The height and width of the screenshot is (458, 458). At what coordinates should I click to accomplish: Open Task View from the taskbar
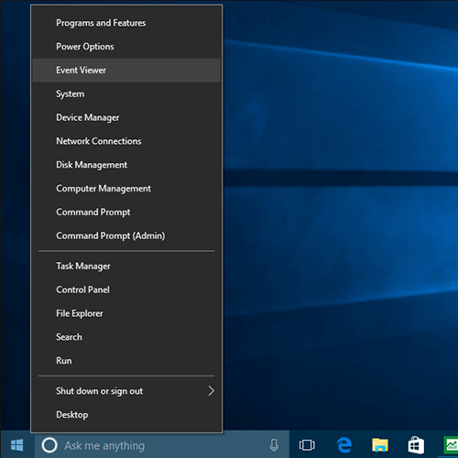click(x=307, y=445)
